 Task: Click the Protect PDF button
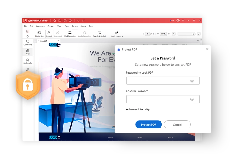[x=149, y=125]
